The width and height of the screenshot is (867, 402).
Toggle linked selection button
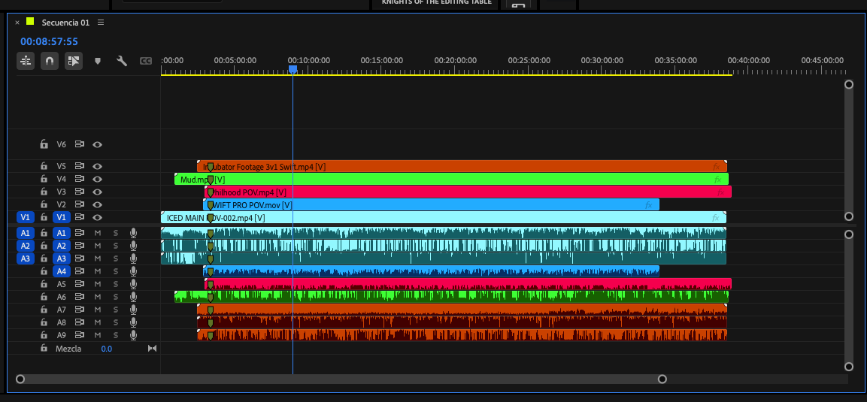(74, 61)
